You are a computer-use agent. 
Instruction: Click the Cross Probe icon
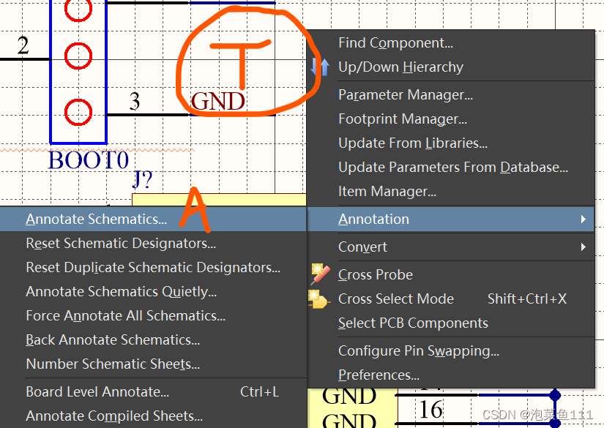(x=320, y=274)
